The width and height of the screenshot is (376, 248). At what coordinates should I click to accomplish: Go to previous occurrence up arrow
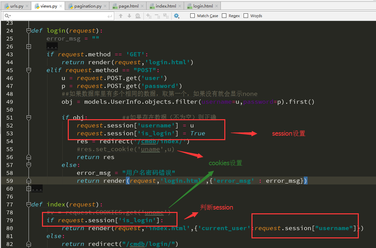[121, 16]
